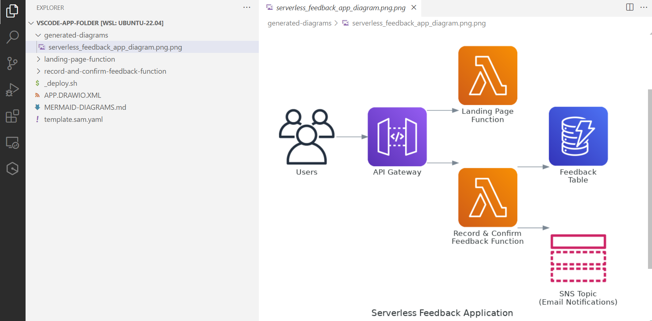Click the Users icon in the diagram
Image resolution: width=652 pixels, height=321 pixels.
pyautogui.click(x=307, y=137)
